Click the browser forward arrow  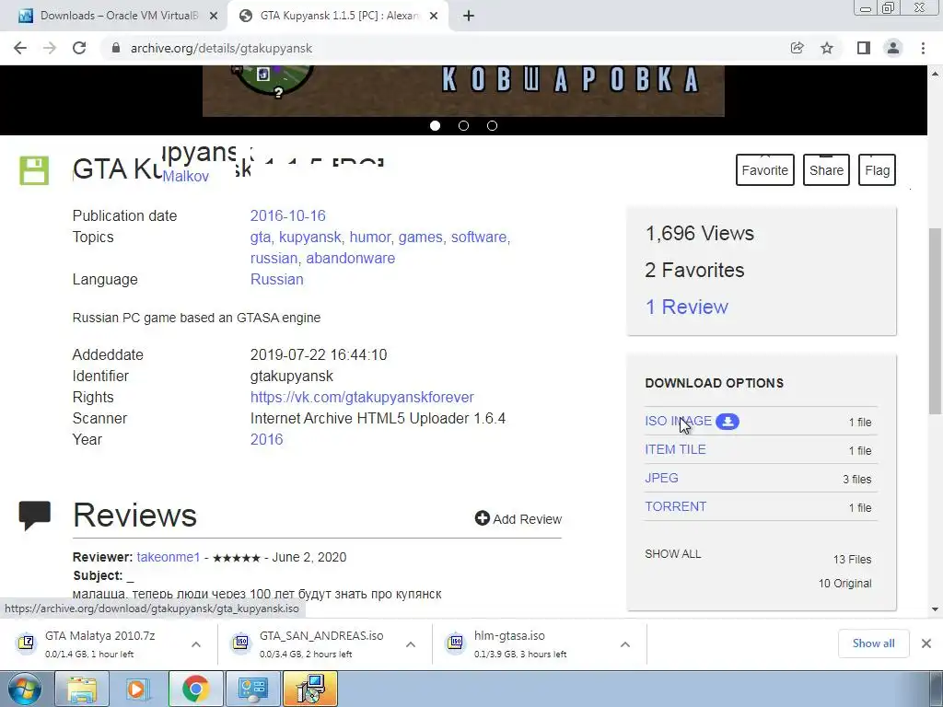coord(50,48)
